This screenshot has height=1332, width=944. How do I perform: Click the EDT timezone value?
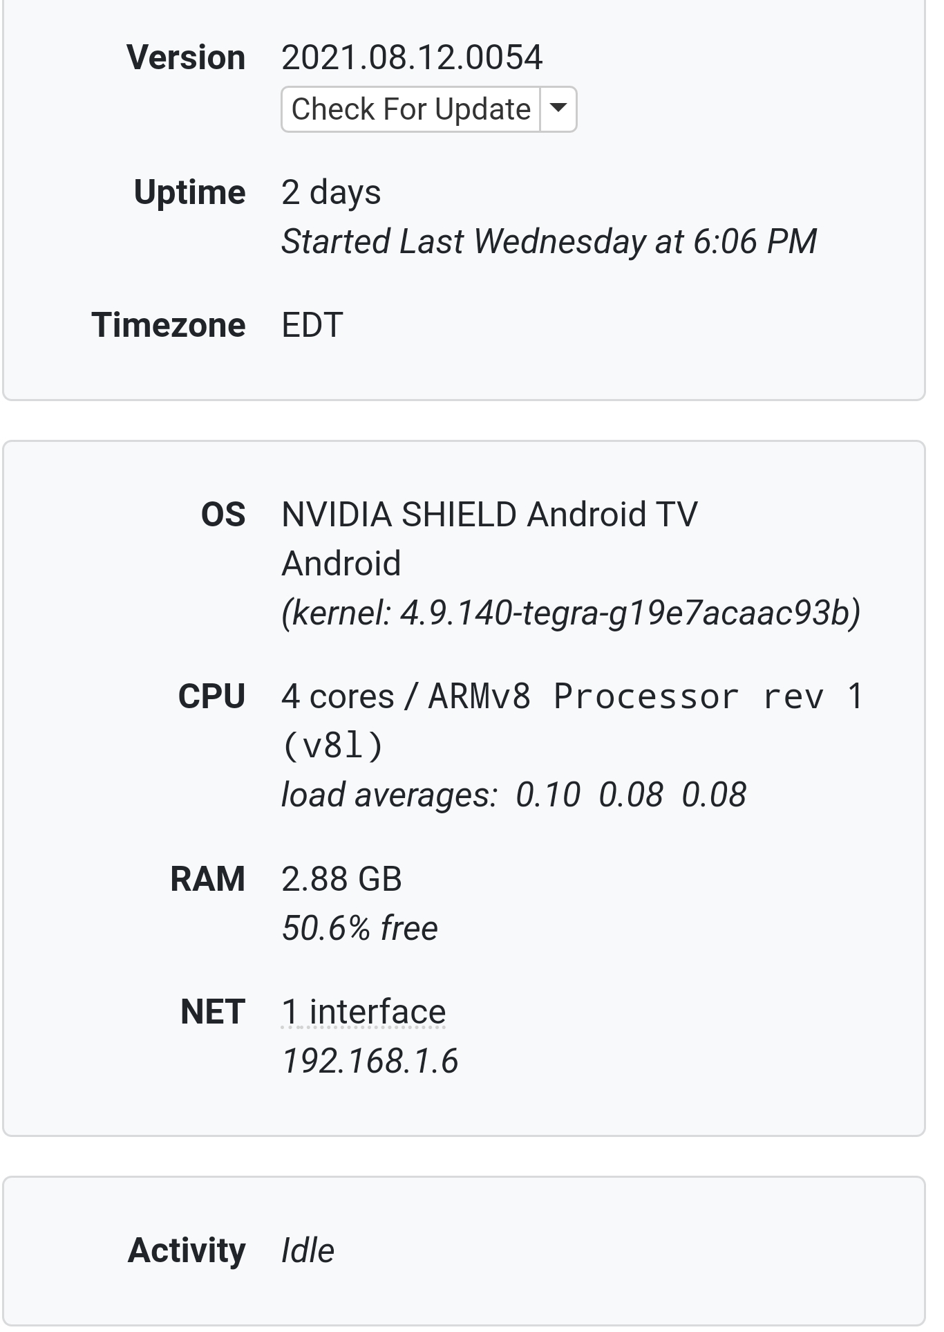(312, 325)
